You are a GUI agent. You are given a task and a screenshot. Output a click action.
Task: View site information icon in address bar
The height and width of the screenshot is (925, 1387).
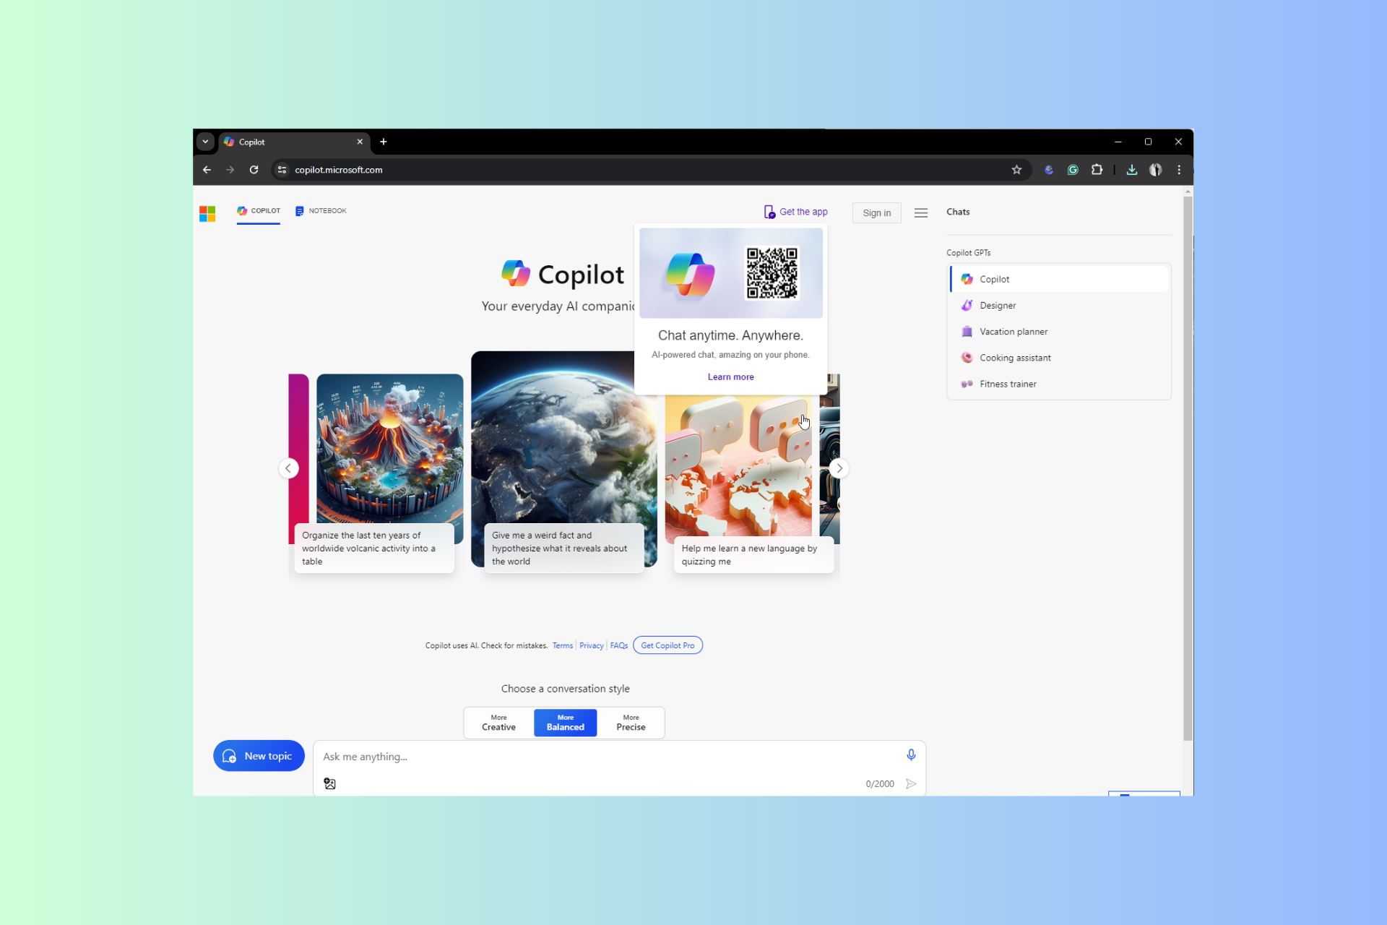(x=282, y=170)
